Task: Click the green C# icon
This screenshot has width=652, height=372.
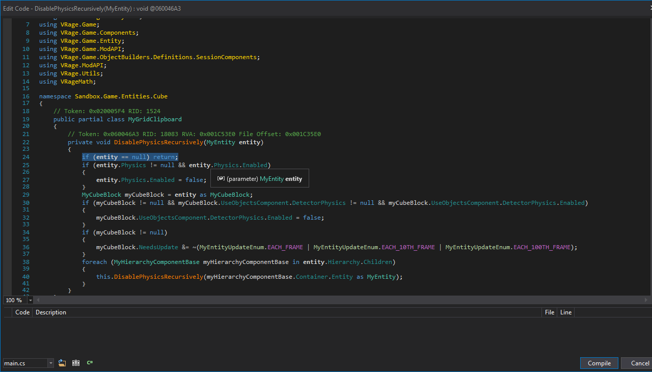Action: 90,363
